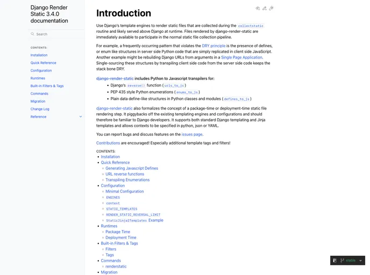Click the view page source eye icon

pos(258,8)
